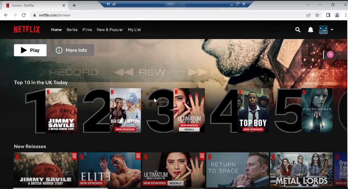Open the Top 10 Jimmy Savile poster

point(61,110)
